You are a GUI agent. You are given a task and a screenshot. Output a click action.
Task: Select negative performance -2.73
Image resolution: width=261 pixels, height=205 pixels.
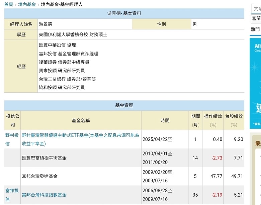coord(217,158)
